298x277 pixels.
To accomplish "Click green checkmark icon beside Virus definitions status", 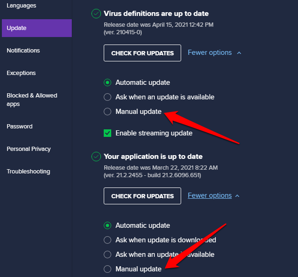I will 96,14.
